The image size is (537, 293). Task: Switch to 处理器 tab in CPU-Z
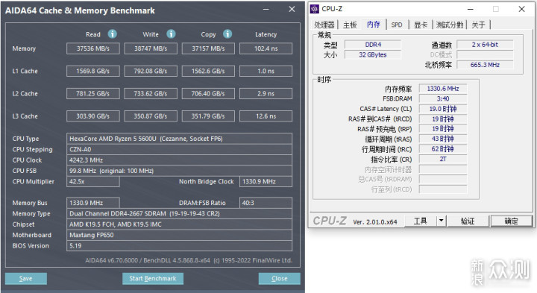(x=324, y=25)
